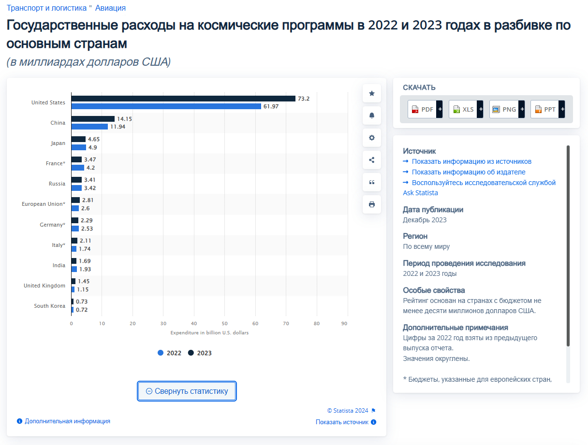Download the statistic as PDF
Screen dimensions: 588x445
tap(422, 109)
